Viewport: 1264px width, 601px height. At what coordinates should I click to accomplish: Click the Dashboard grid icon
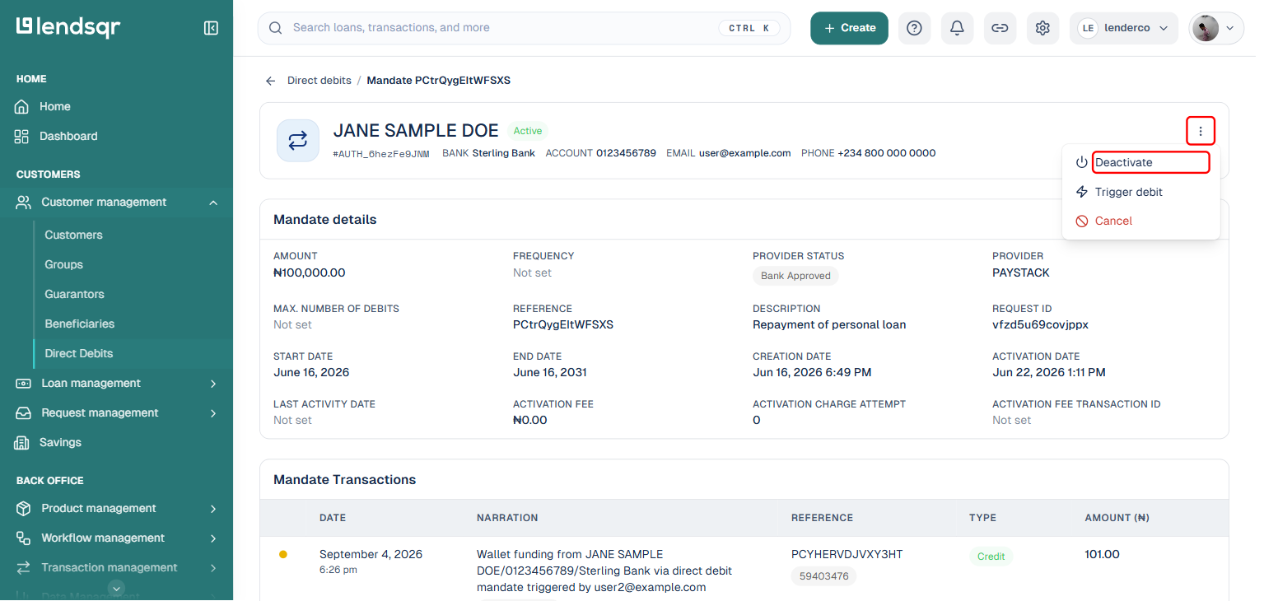[22, 136]
